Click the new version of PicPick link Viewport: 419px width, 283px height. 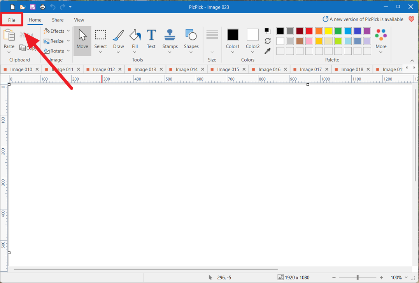pos(363,19)
